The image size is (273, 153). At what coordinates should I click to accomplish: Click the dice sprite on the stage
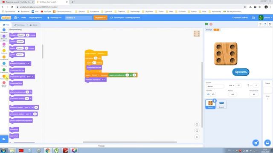(x=226, y=54)
